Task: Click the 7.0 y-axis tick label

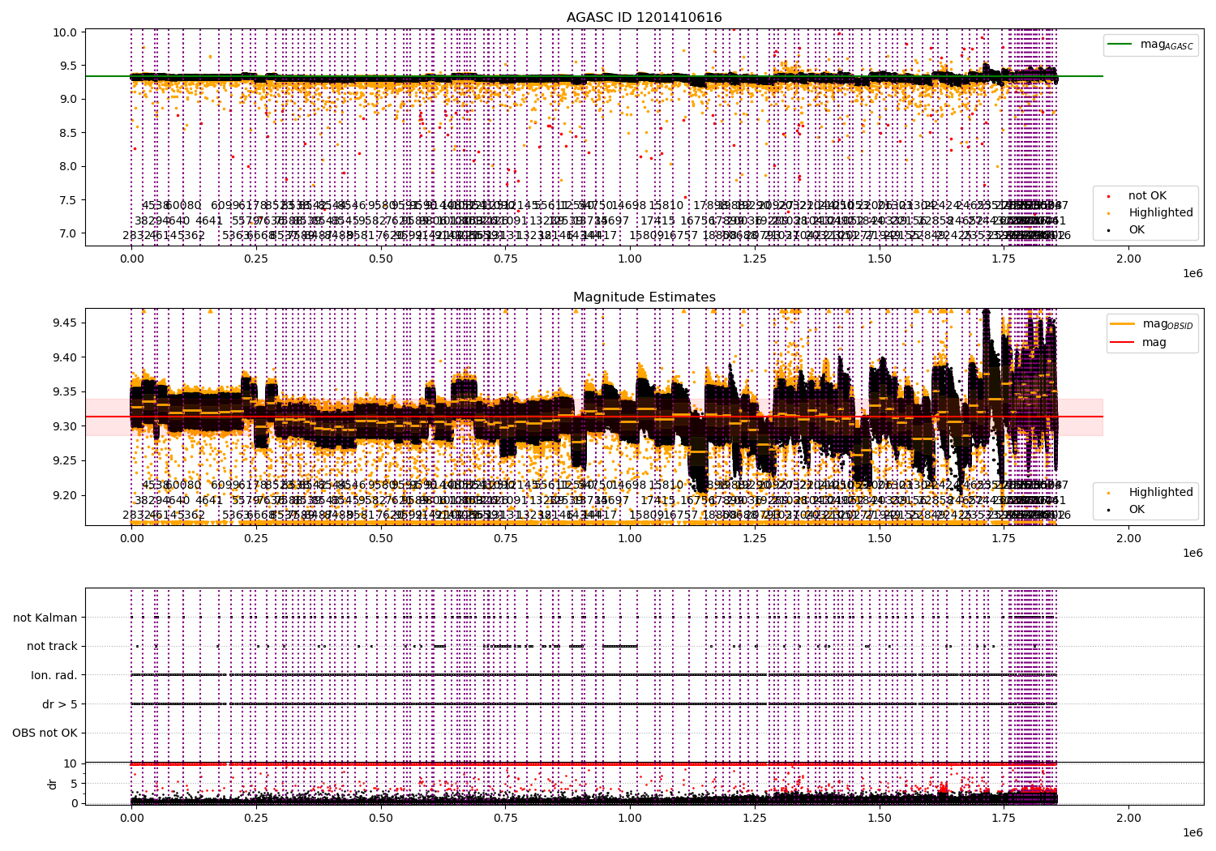Action: (68, 233)
